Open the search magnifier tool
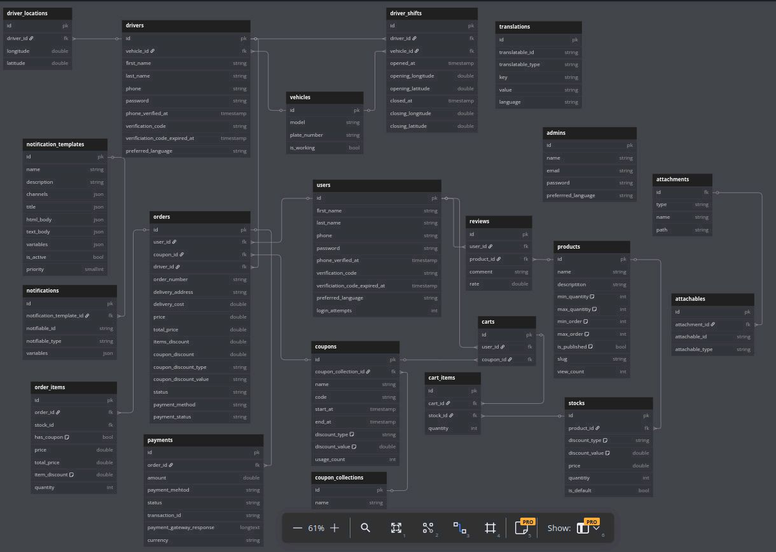Viewport: 776px width, 552px height. [x=366, y=528]
